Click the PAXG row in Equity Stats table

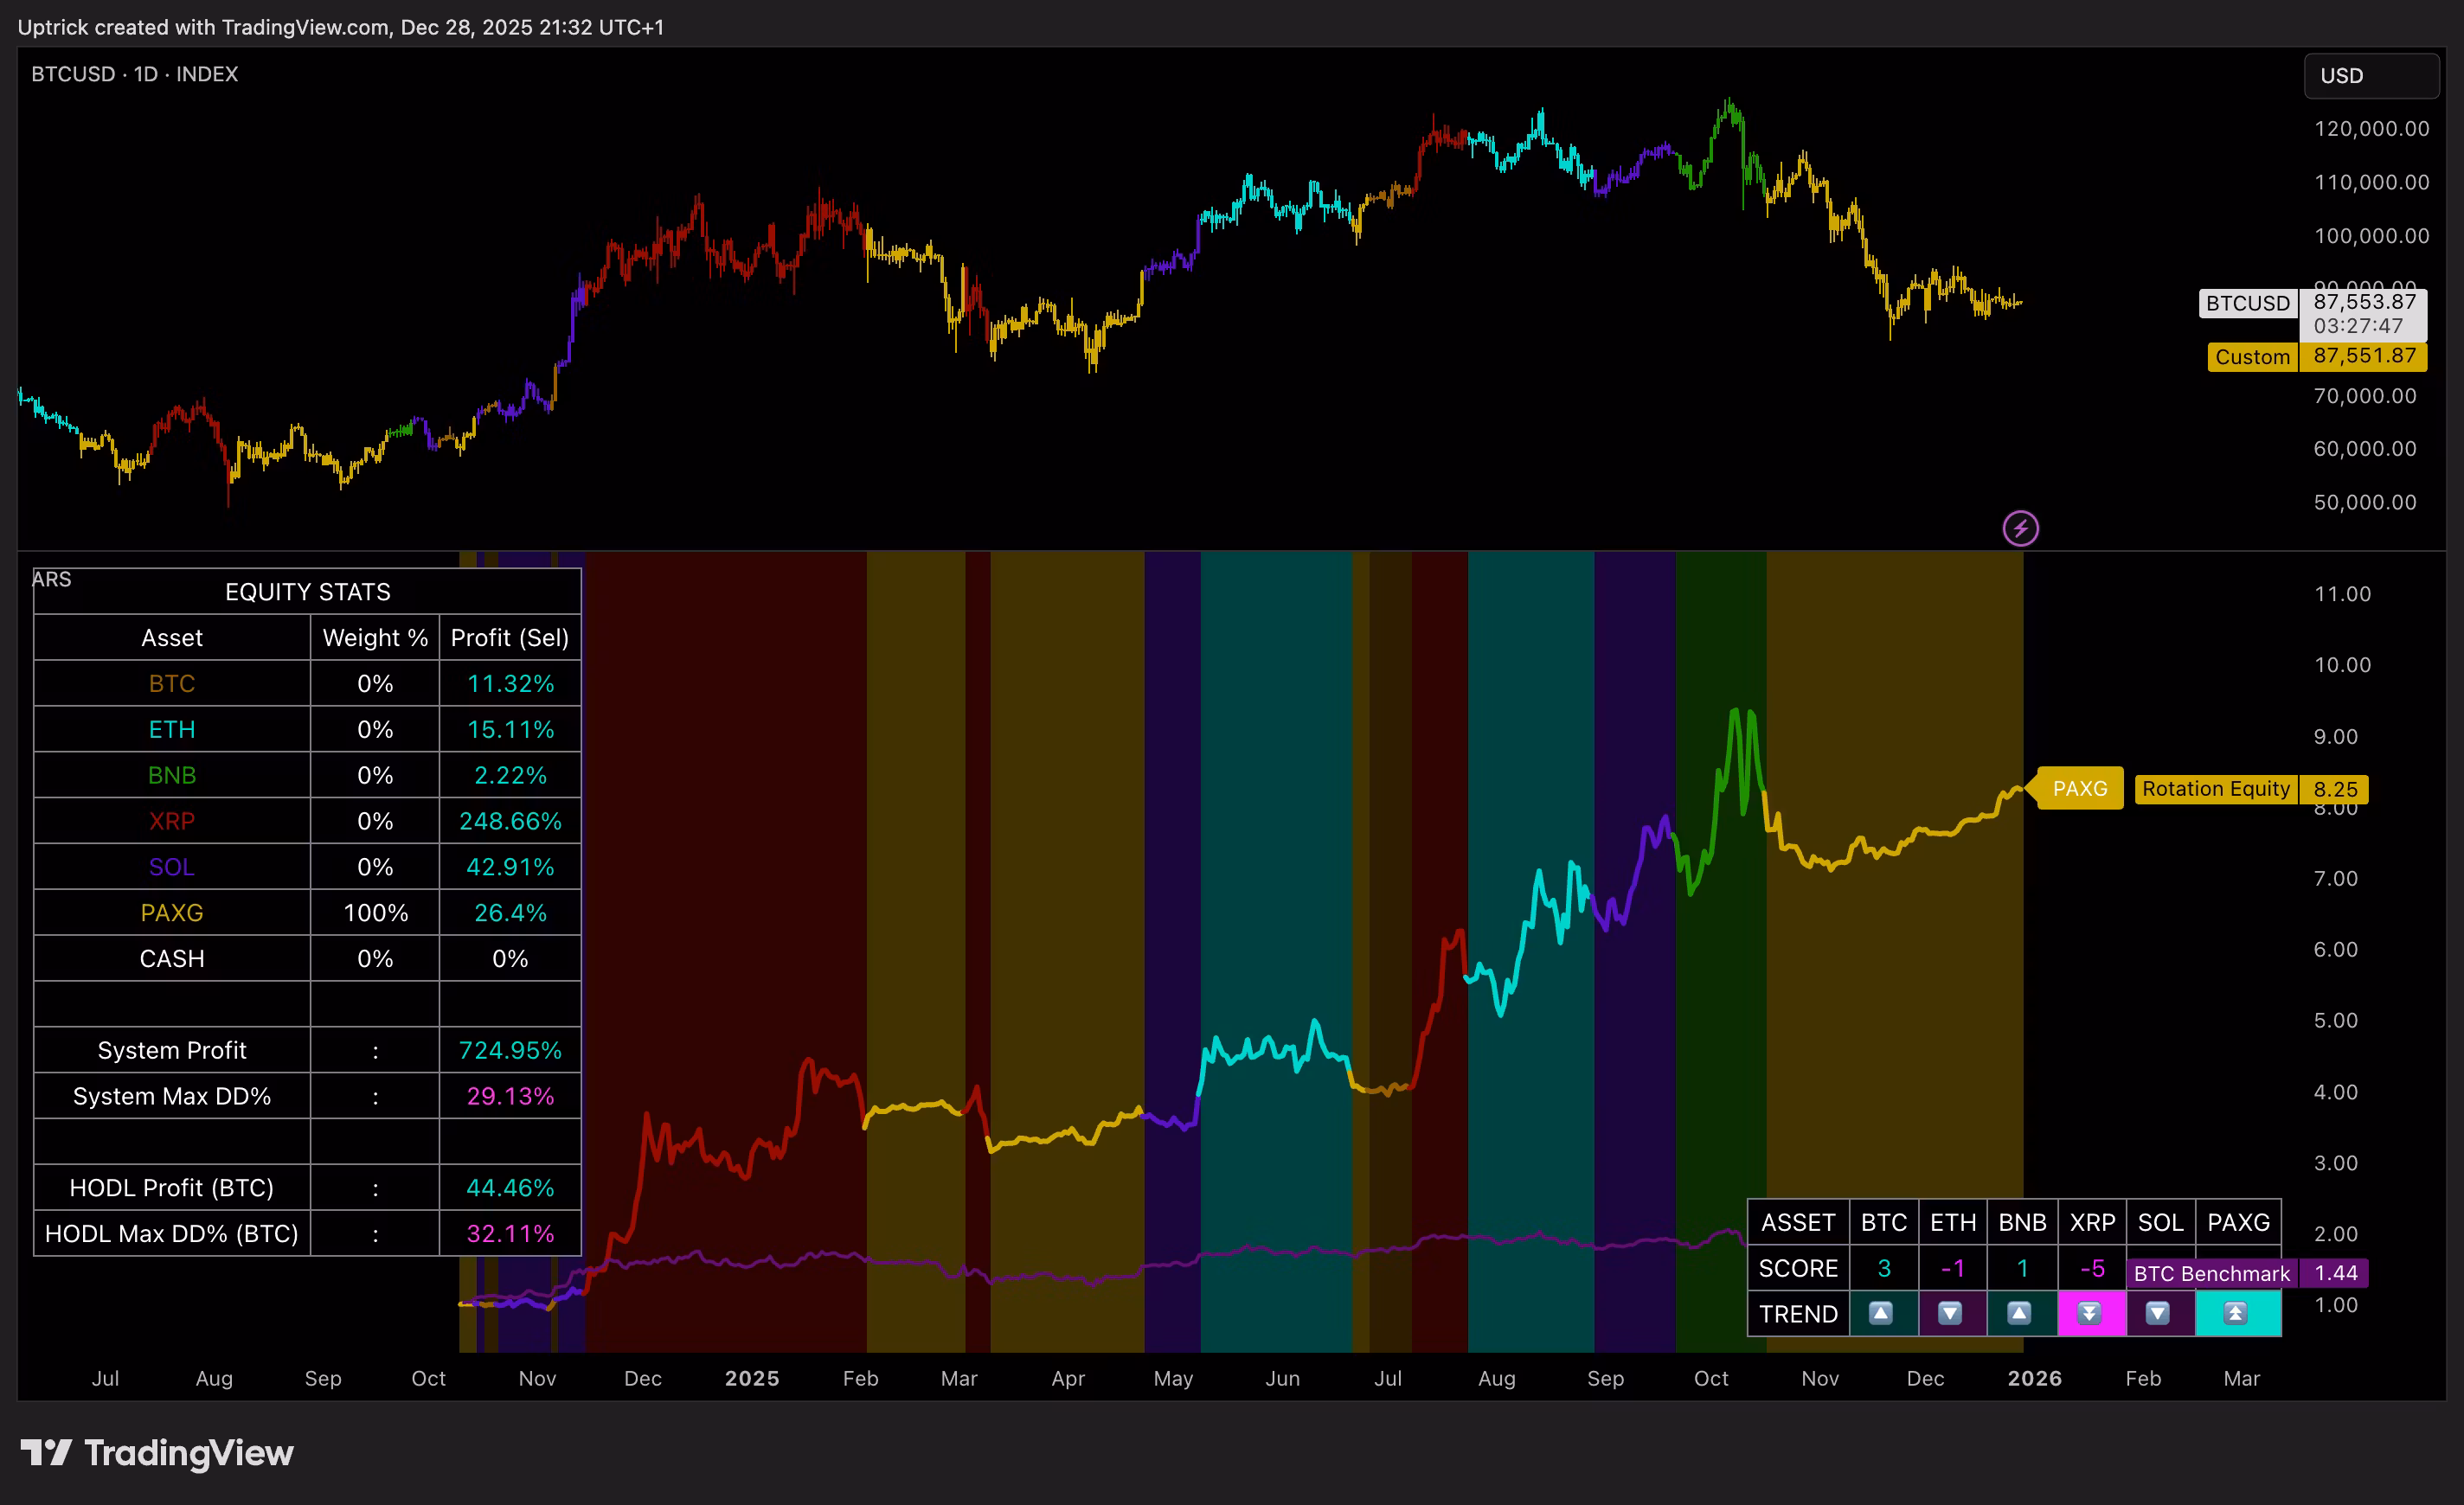coord(172,913)
